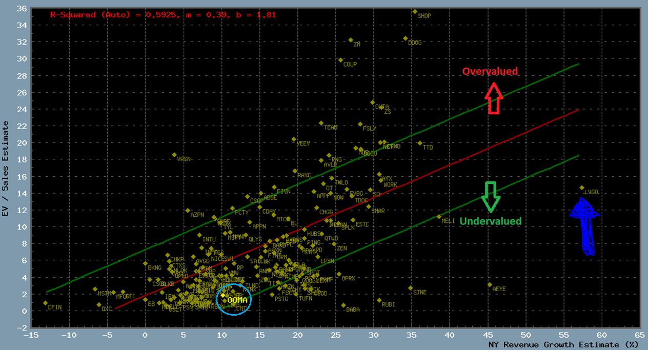Click the CDAY ticker label
Viewport: 648px width, 350px height.
[269, 212]
